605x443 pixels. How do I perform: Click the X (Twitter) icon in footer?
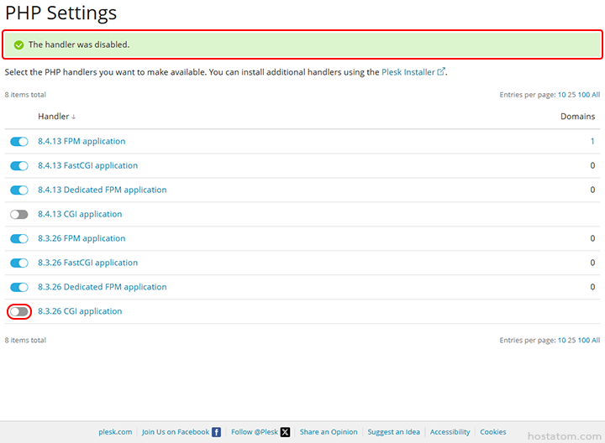point(285,432)
